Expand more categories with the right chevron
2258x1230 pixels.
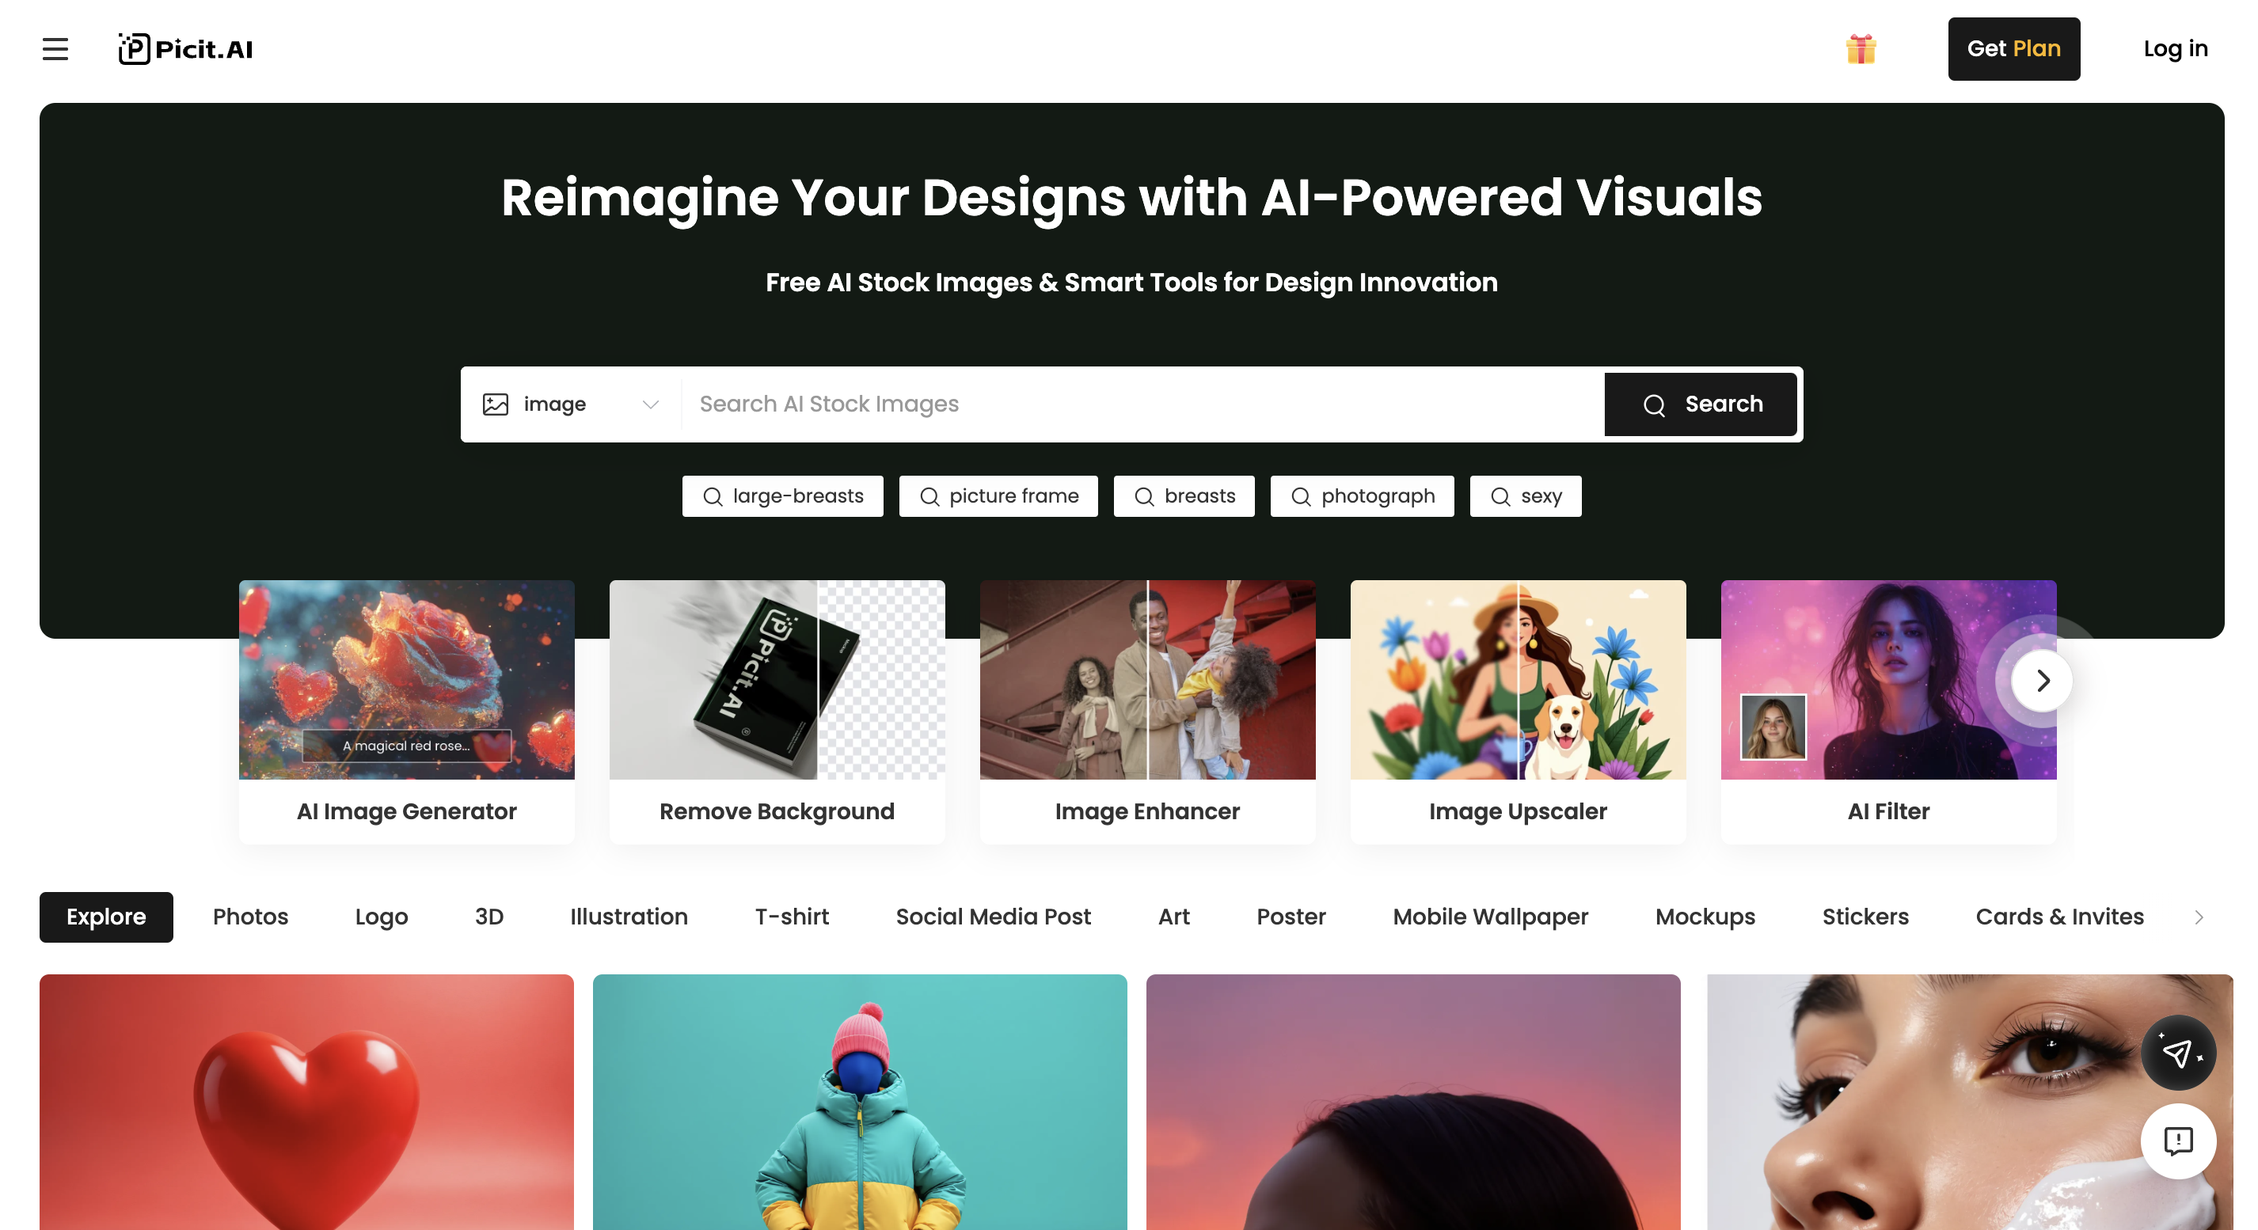[x=2199, y=917]
